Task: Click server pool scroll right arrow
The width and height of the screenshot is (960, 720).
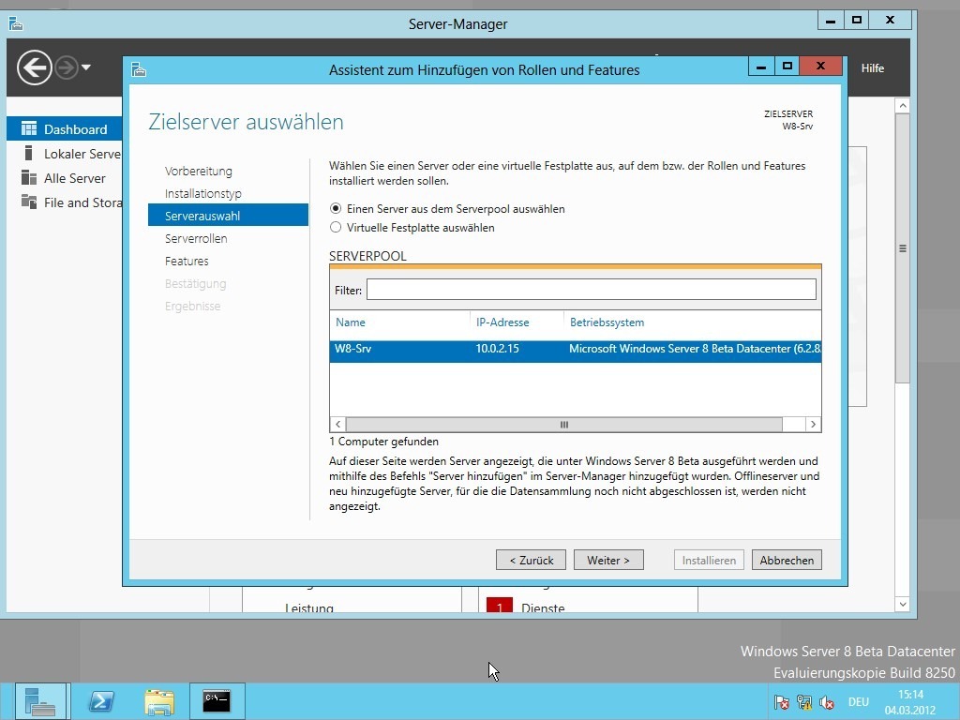Action: [x=813, y=425]
